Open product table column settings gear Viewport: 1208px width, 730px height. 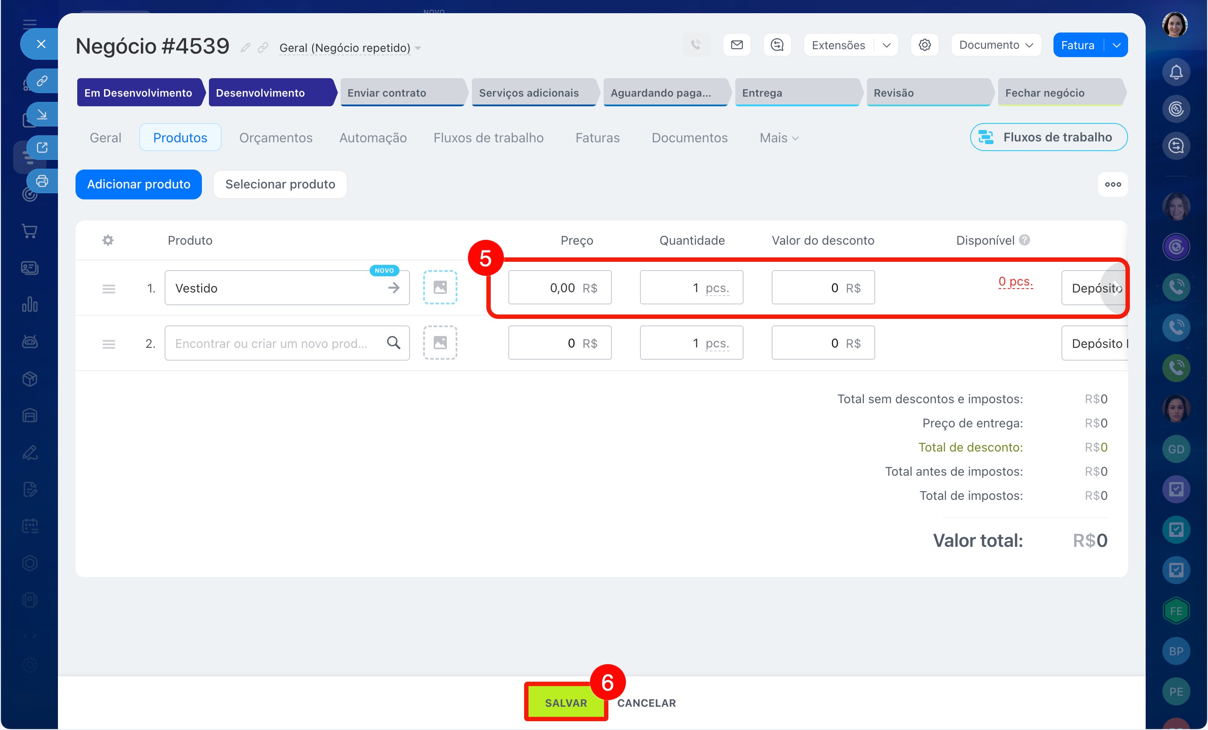[108, 240]
